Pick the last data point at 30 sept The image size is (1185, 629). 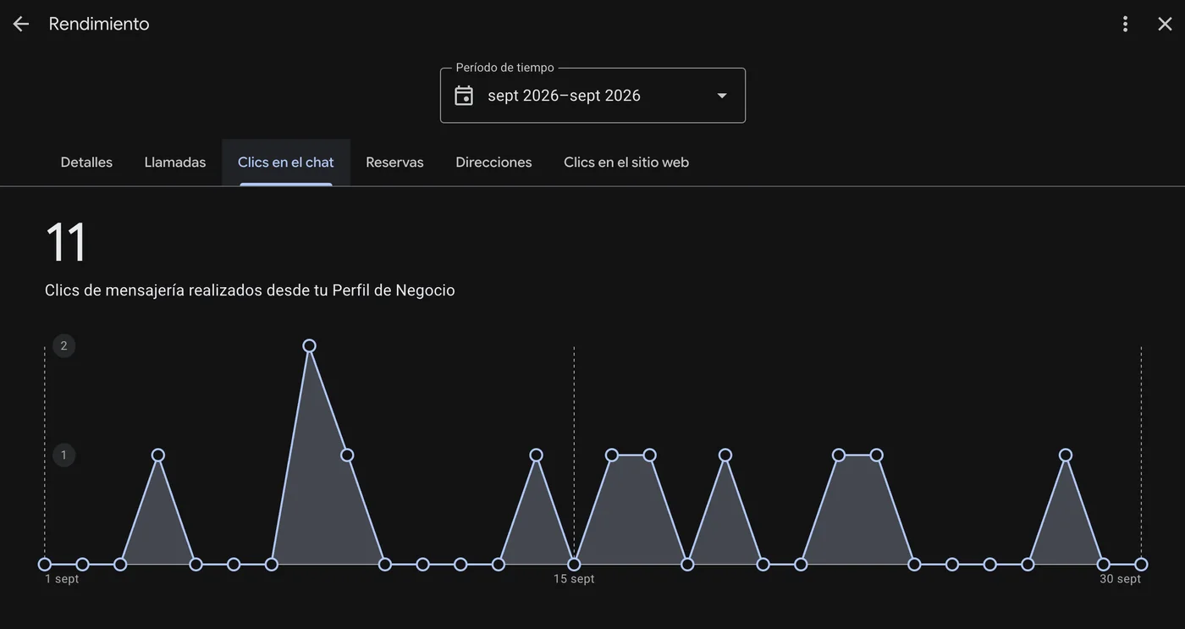[x=1141, y=564]
